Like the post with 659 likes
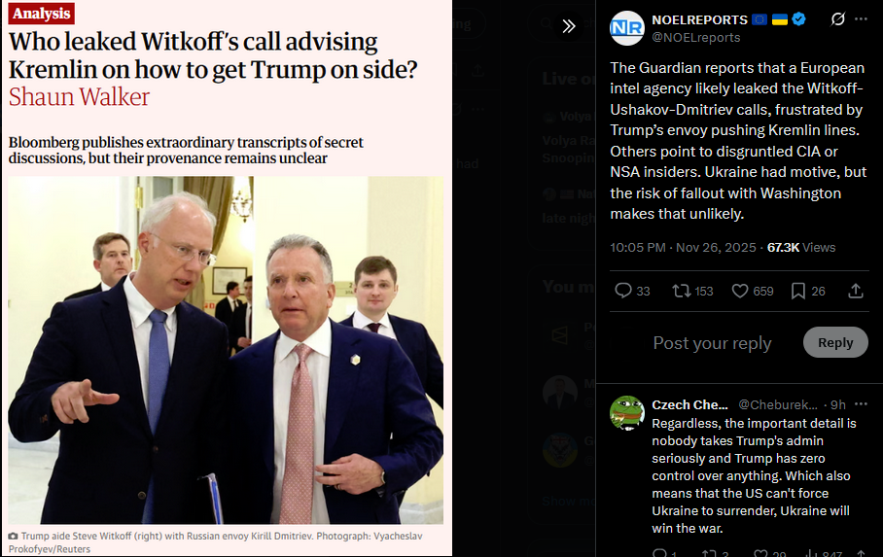The image size is (883, 557). tap(740, 291)
